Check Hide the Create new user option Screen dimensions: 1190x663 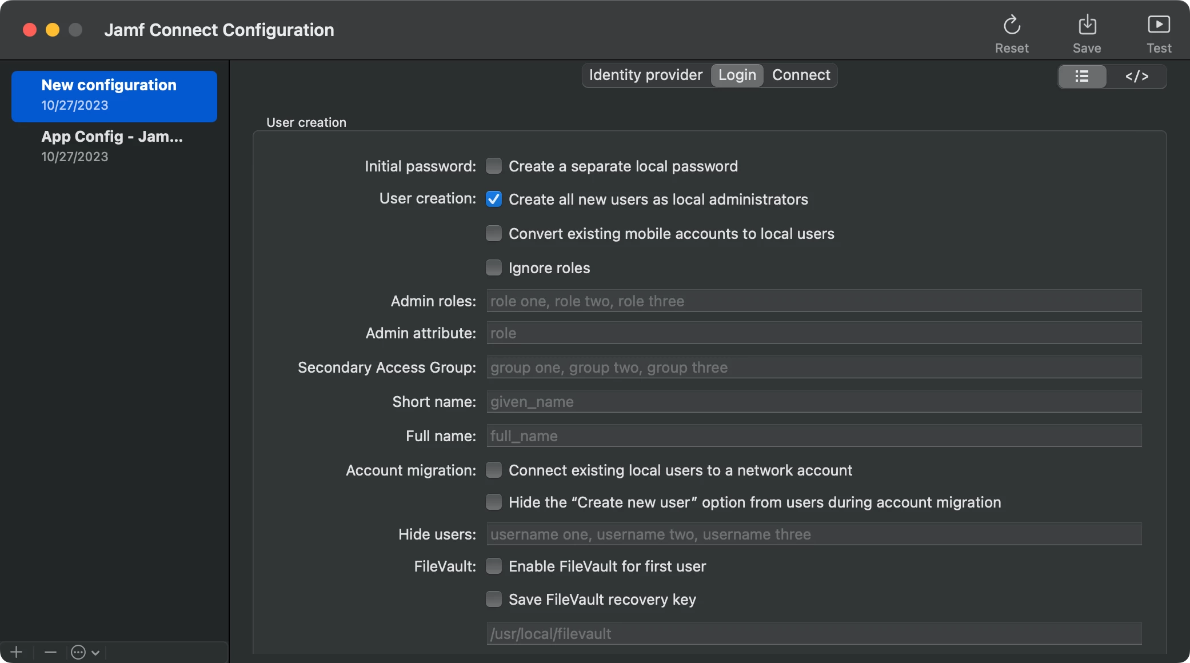[494, 502]
